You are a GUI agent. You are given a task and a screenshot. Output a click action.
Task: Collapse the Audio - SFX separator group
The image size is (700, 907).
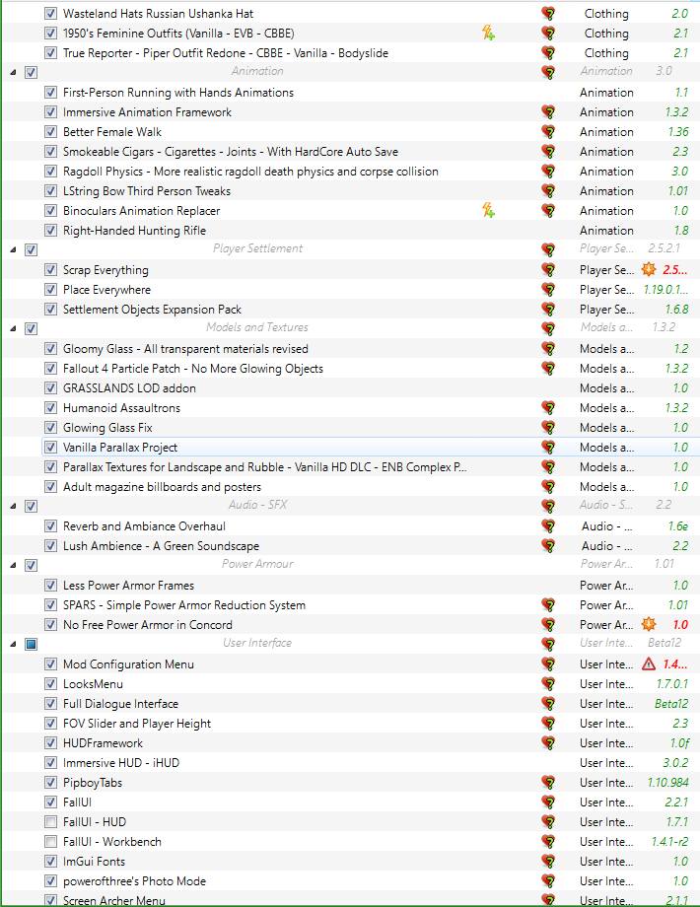[13, 506]
